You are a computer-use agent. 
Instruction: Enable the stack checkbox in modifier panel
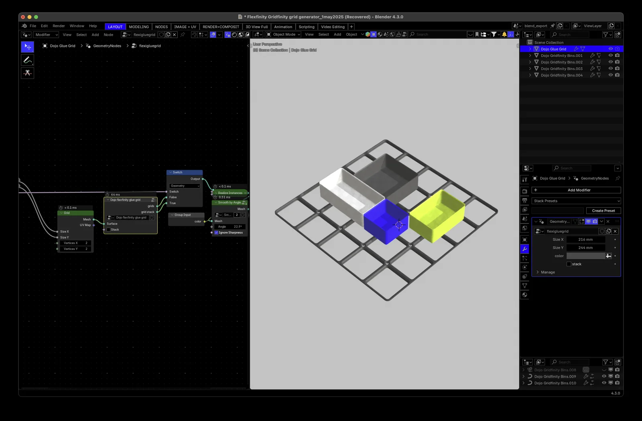point(569,264)
